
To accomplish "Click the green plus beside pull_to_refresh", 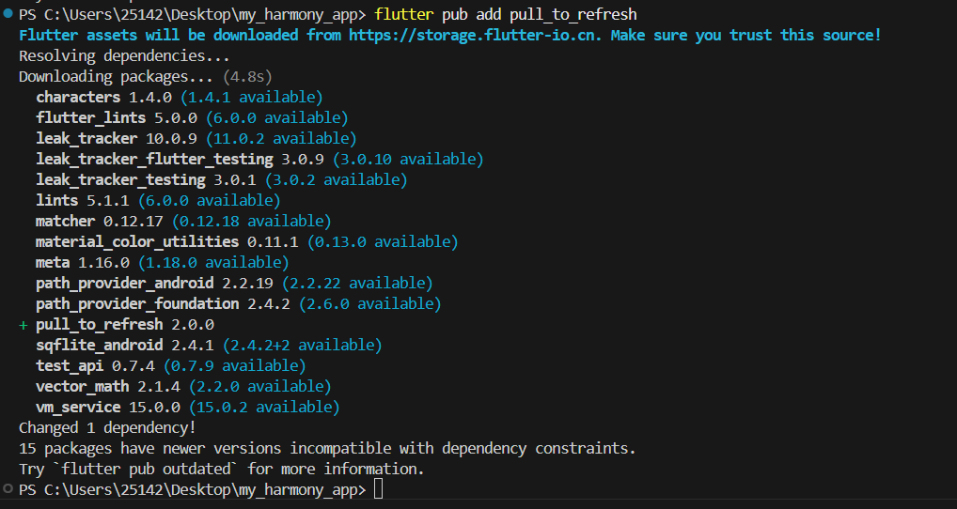I will pyautogui.click(x=24, y=325).
